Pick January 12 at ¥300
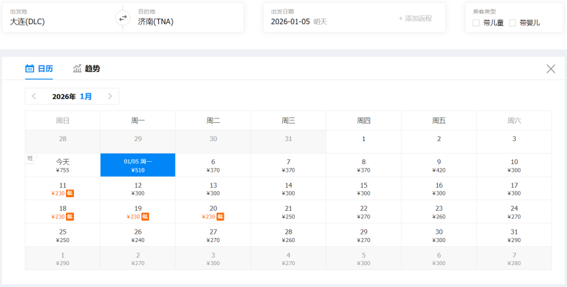Viewport: 567px width, 287px height. pyautogui.click(x=138, y=189)
